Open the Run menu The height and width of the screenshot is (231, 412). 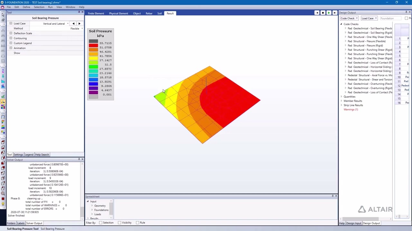(x=50, y=7)
